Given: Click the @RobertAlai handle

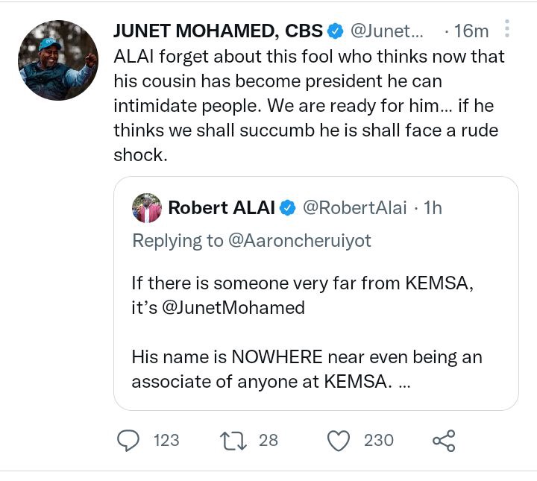Looking at the screenshot, I should point(354,208).
